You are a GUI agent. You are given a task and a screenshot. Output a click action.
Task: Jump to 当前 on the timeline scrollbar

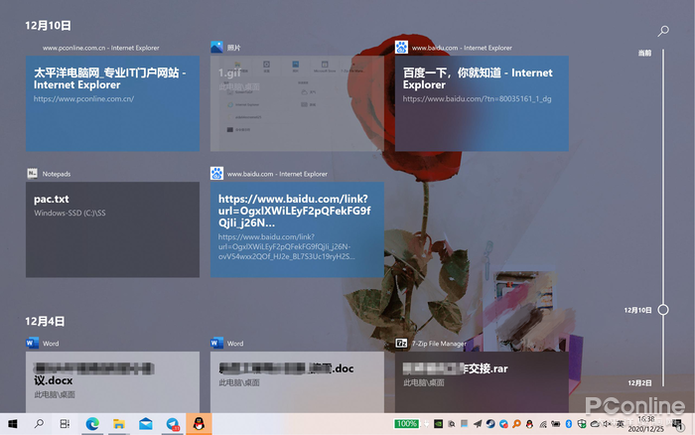coord(644,53)
